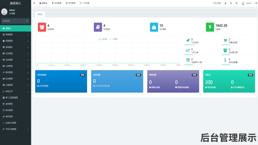Expand the 文章管理 sidebar arrow
The image size is (258, 145).
(28, 85)
